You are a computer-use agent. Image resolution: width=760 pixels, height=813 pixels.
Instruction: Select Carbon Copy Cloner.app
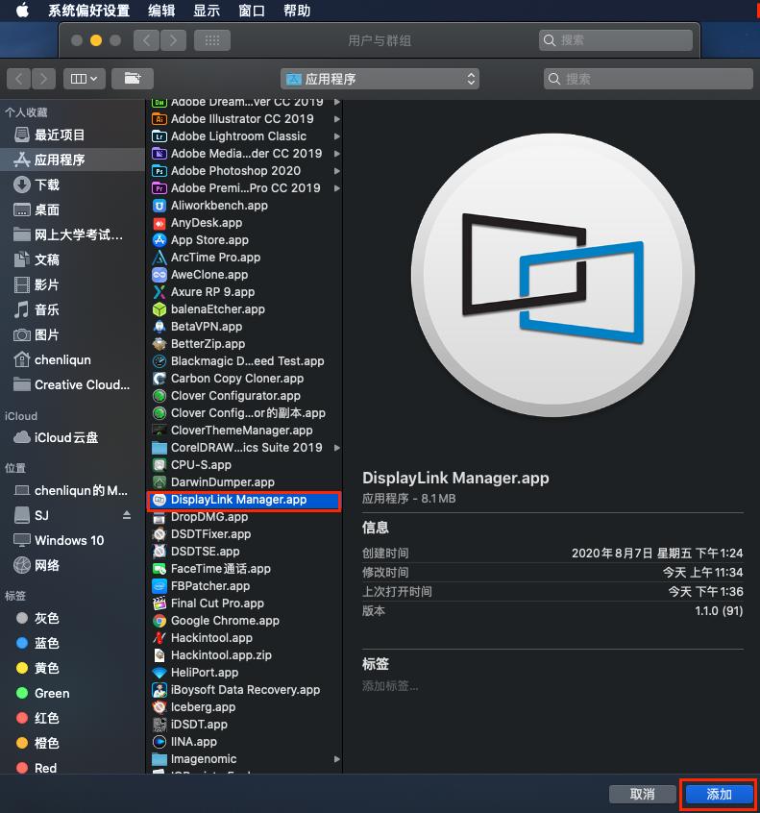245,378
